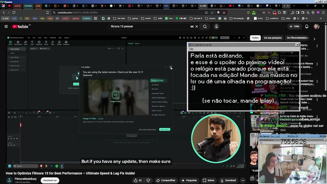
Task: Open a new browser tab with plus
Action: pos(294,6)
